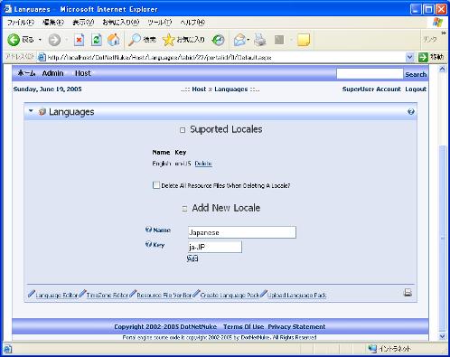The image size is (450, 357).
Task: Open the Tools menu
Action: [x=159, y=23]
